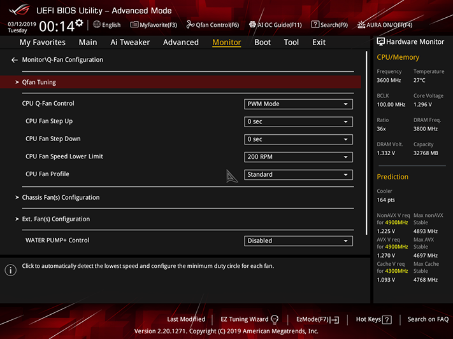Click the settings list scrollbar
This screenshot has height=339, width=453.
(366, 143)
